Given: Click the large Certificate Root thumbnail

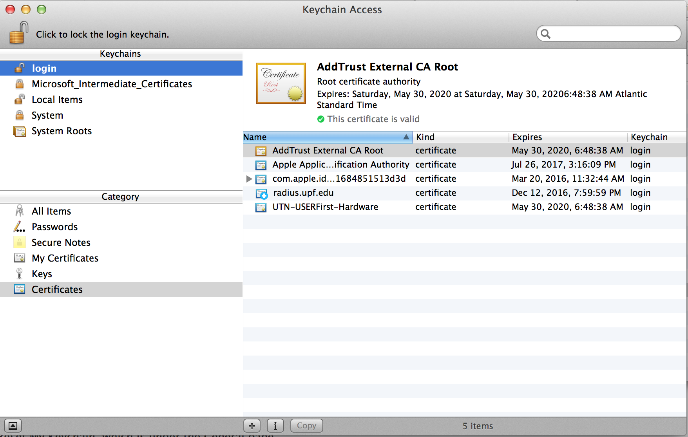Looking at the screenshot, I should 281,83.
